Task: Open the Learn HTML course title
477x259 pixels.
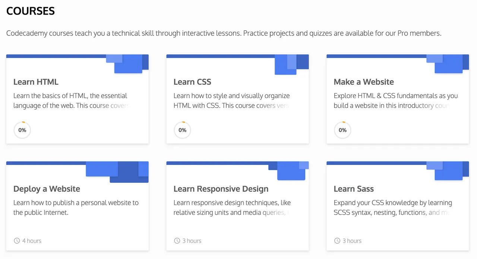Action: 36,82
